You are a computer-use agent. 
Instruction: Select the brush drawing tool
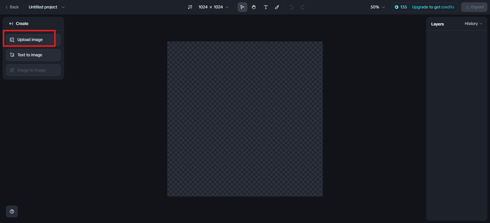277,7
